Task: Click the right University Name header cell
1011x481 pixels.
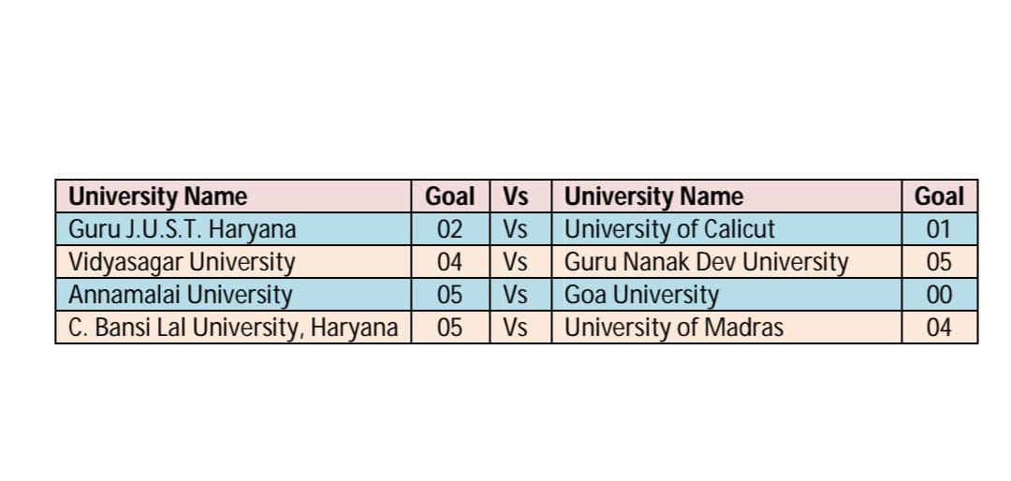Action: (726, 196)
